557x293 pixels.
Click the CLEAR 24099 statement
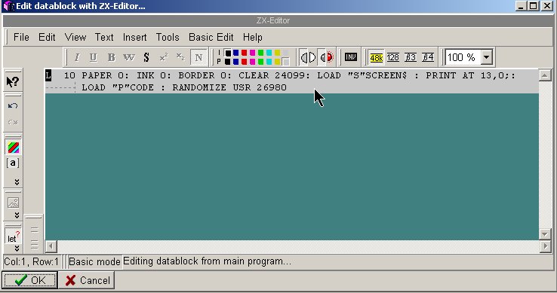pyautogui.click(x=272, y=75)
